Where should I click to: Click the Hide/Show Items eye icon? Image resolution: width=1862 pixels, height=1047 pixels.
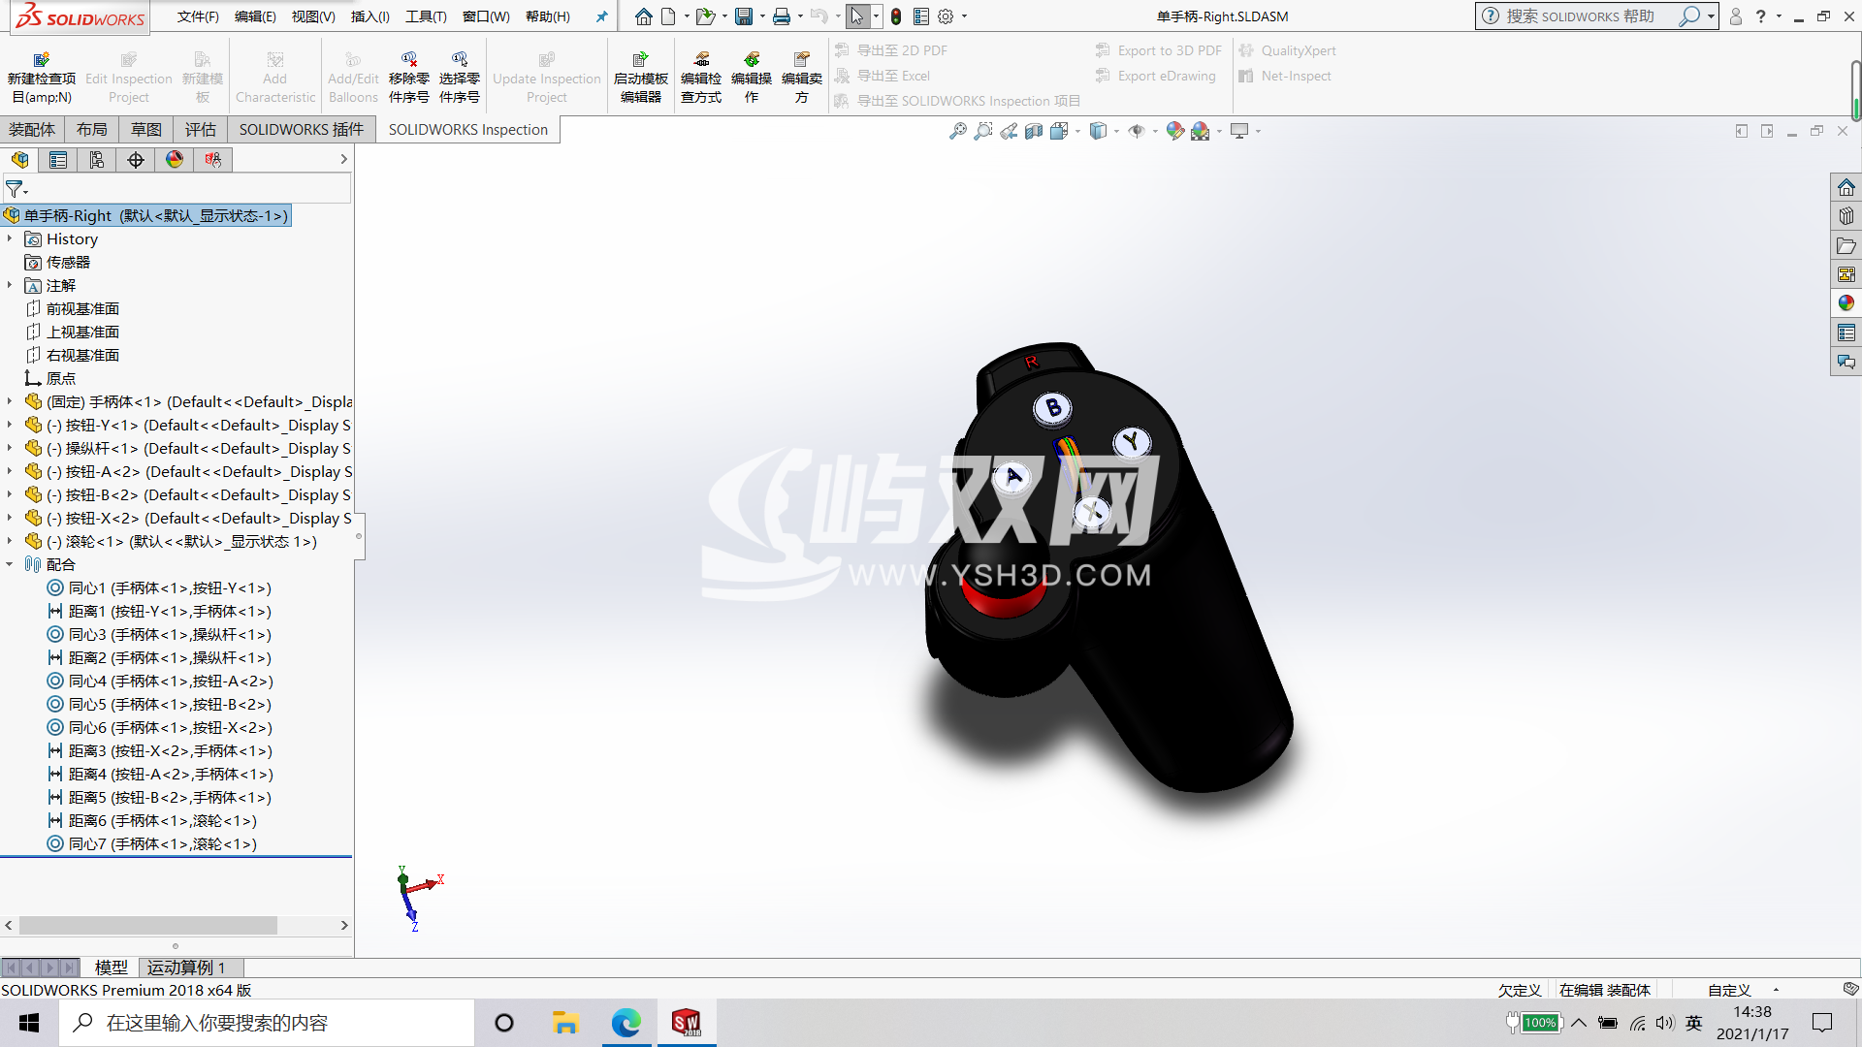tap(1137, 131)
